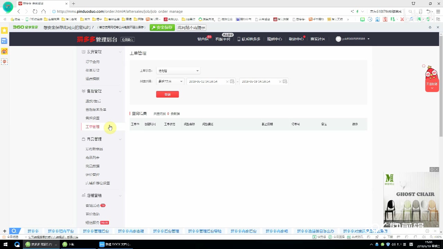The image size is (443, 249).
Task: Switch to 规则中心 in the top navigation
Action: click(x=274, y=39)
